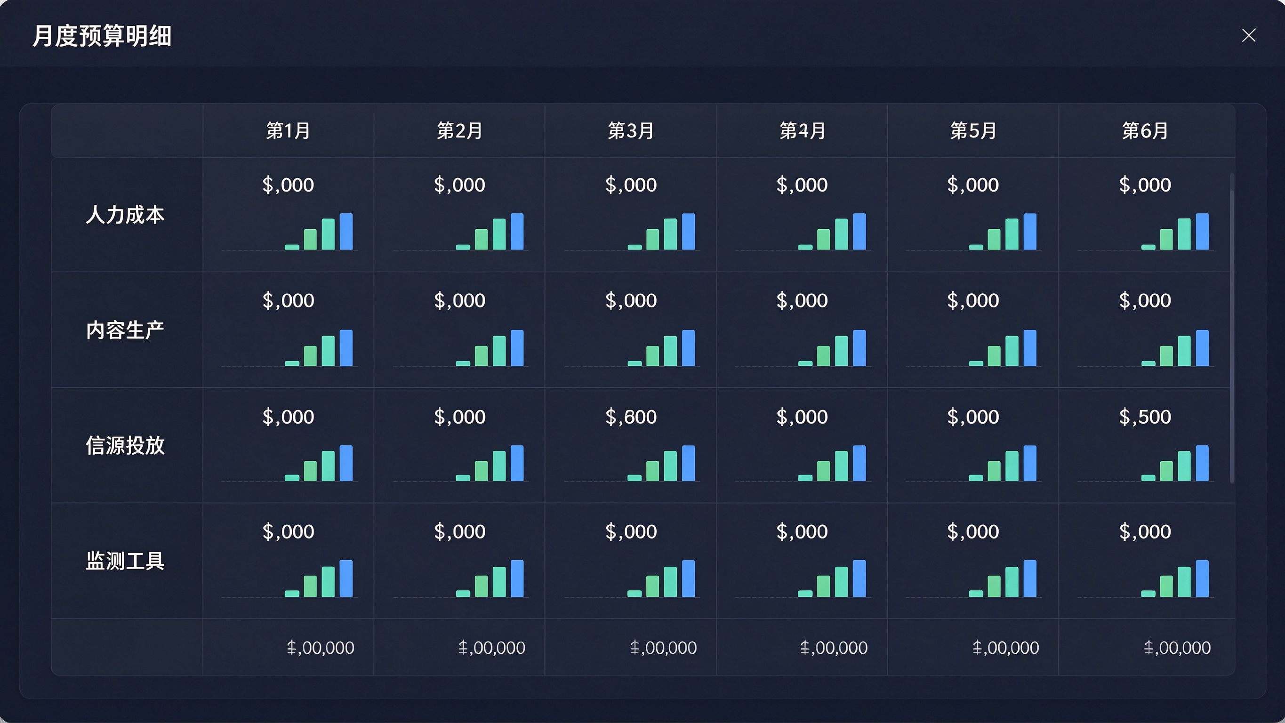Click the 第6月 column total in footer
This screenshot has height=723, width=1285.
point(1177,648)
